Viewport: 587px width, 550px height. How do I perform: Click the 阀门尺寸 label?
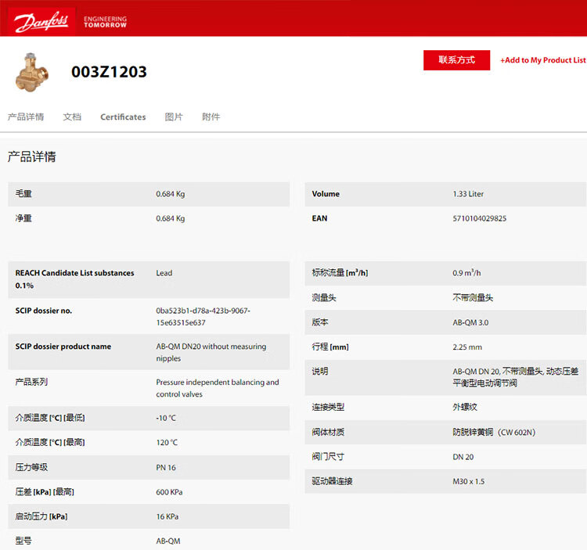[x=328, y=456]
